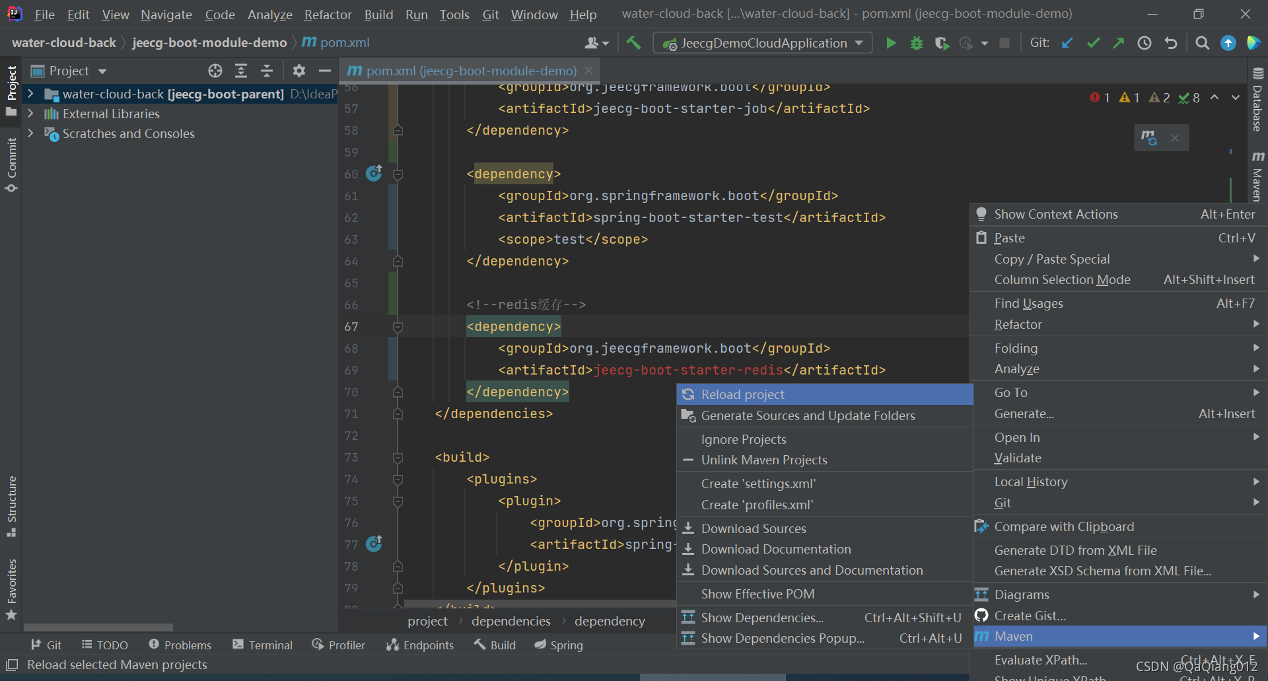Load Maven changes floating icon
Screen dimensions: 1268x681
click(x=1149, y=137)
